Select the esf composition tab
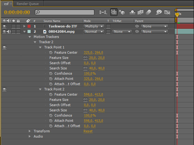The image size is (194, 145). [x=6, y=4]
